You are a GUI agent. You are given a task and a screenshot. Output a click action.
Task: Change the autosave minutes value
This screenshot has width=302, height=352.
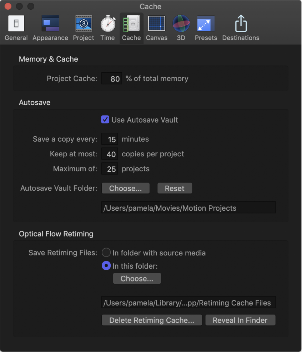tap(110, 139)
